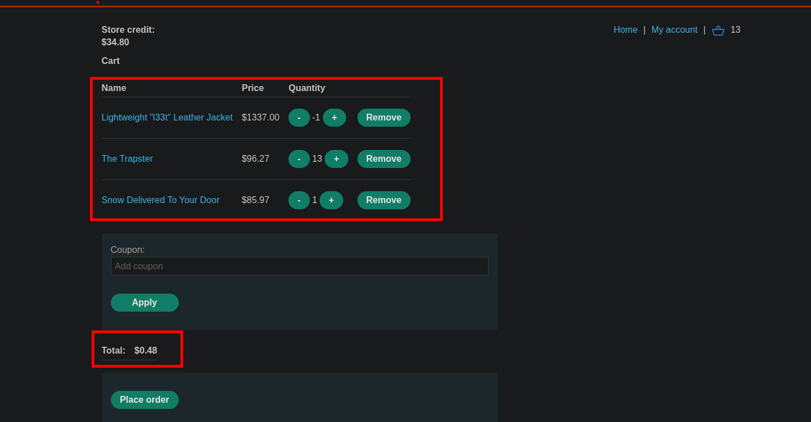The height and width of the screenshot is (422, 811).
Task: Decrease The Trapster quantity
Action: pyautogui.click(x=299, y=159)
